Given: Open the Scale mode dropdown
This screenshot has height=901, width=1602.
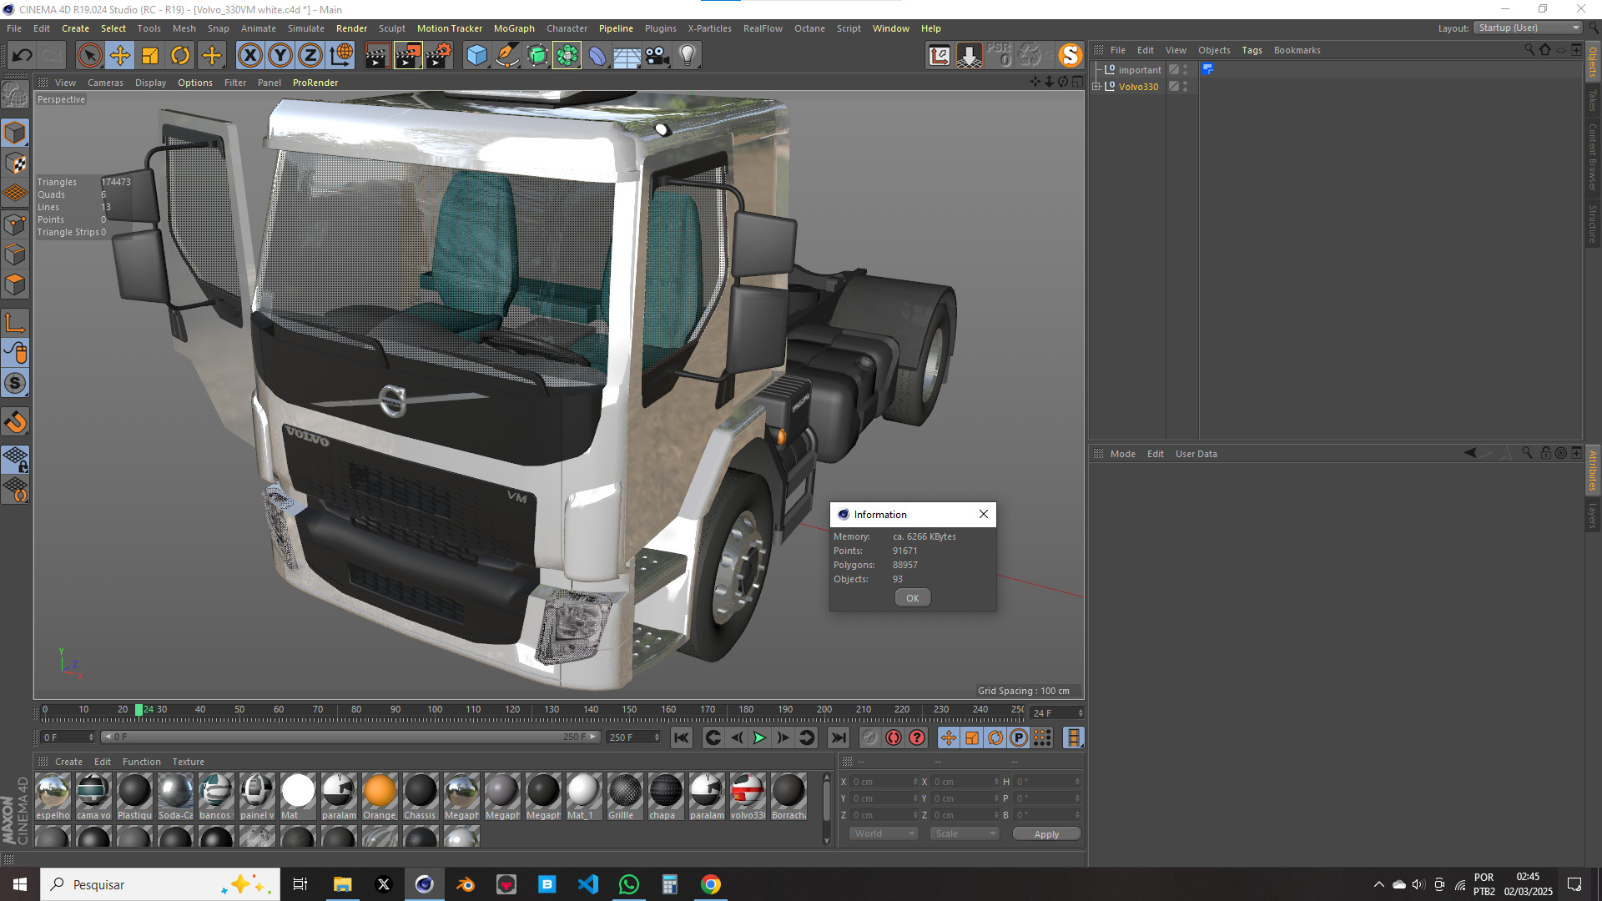Looking at the screenshot, I should (x=965, y=833).
